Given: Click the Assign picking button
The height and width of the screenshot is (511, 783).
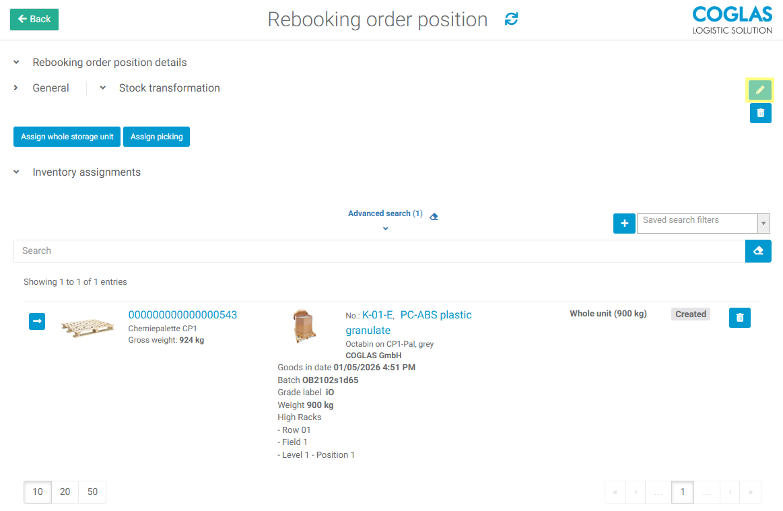Looking at the screenshot, I should pyautogui.click(x=156, y=137).
